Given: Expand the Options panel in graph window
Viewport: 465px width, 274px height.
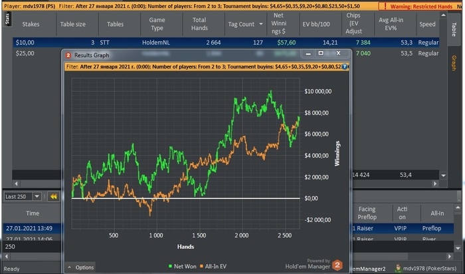Looking at the screenshot, I should pos(80,267).
